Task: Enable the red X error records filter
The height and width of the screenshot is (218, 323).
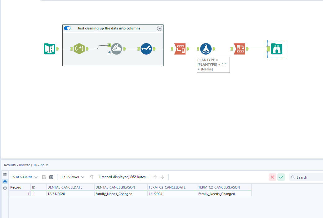Action: 272,177
